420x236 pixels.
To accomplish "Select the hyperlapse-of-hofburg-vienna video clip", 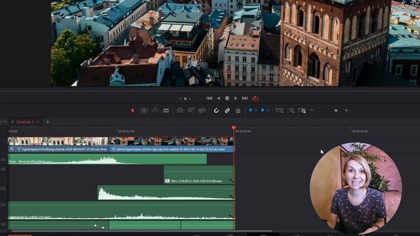I will tap(58, 144).
